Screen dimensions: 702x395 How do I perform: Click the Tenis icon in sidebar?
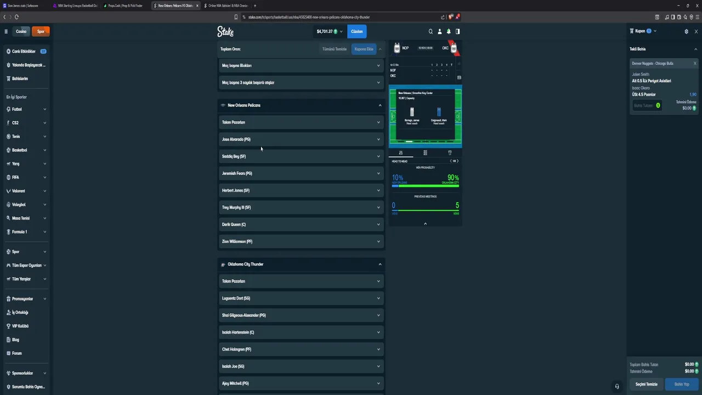coord(8,137)
